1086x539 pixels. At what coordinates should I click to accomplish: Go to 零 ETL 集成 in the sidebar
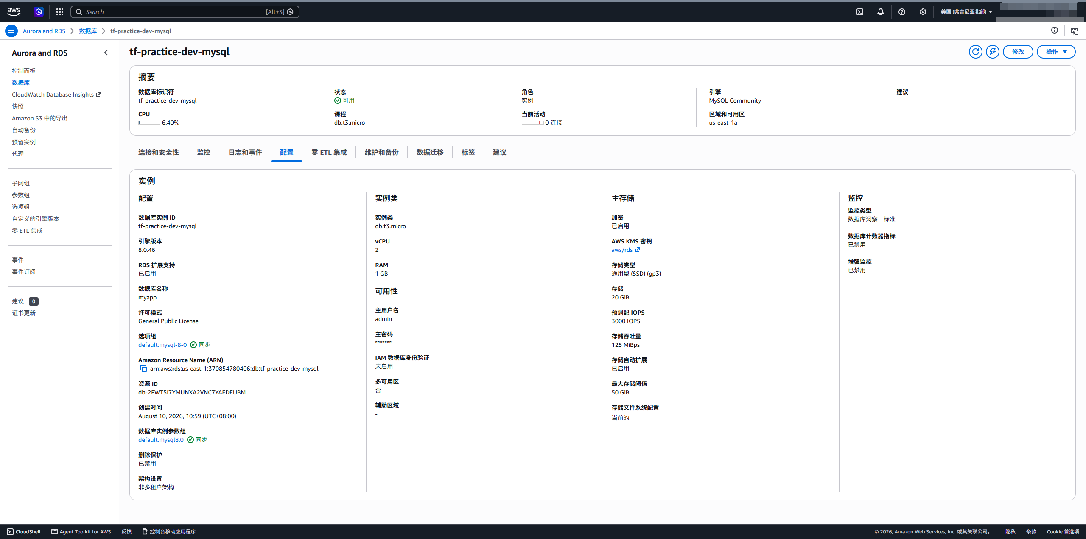pyautogui.click(x=27, y=231)
